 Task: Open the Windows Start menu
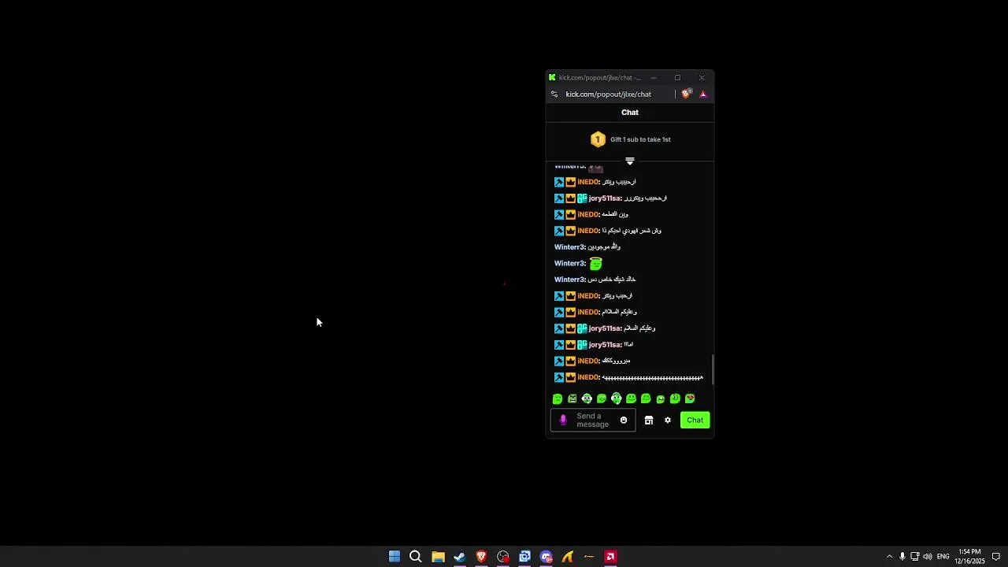pos(395,557)
